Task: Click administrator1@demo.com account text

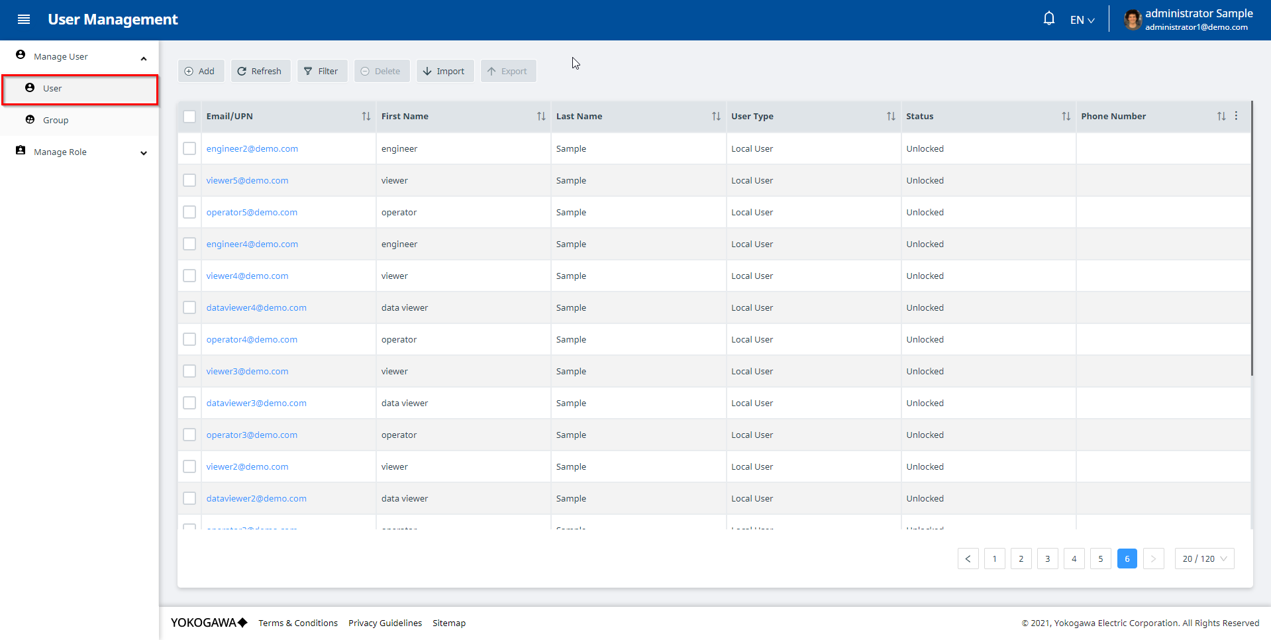Action: coord(1196,27)
